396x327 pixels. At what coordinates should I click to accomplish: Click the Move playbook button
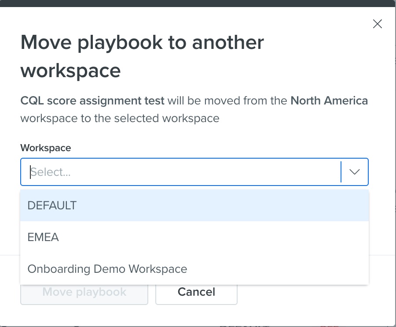(84, 294)
